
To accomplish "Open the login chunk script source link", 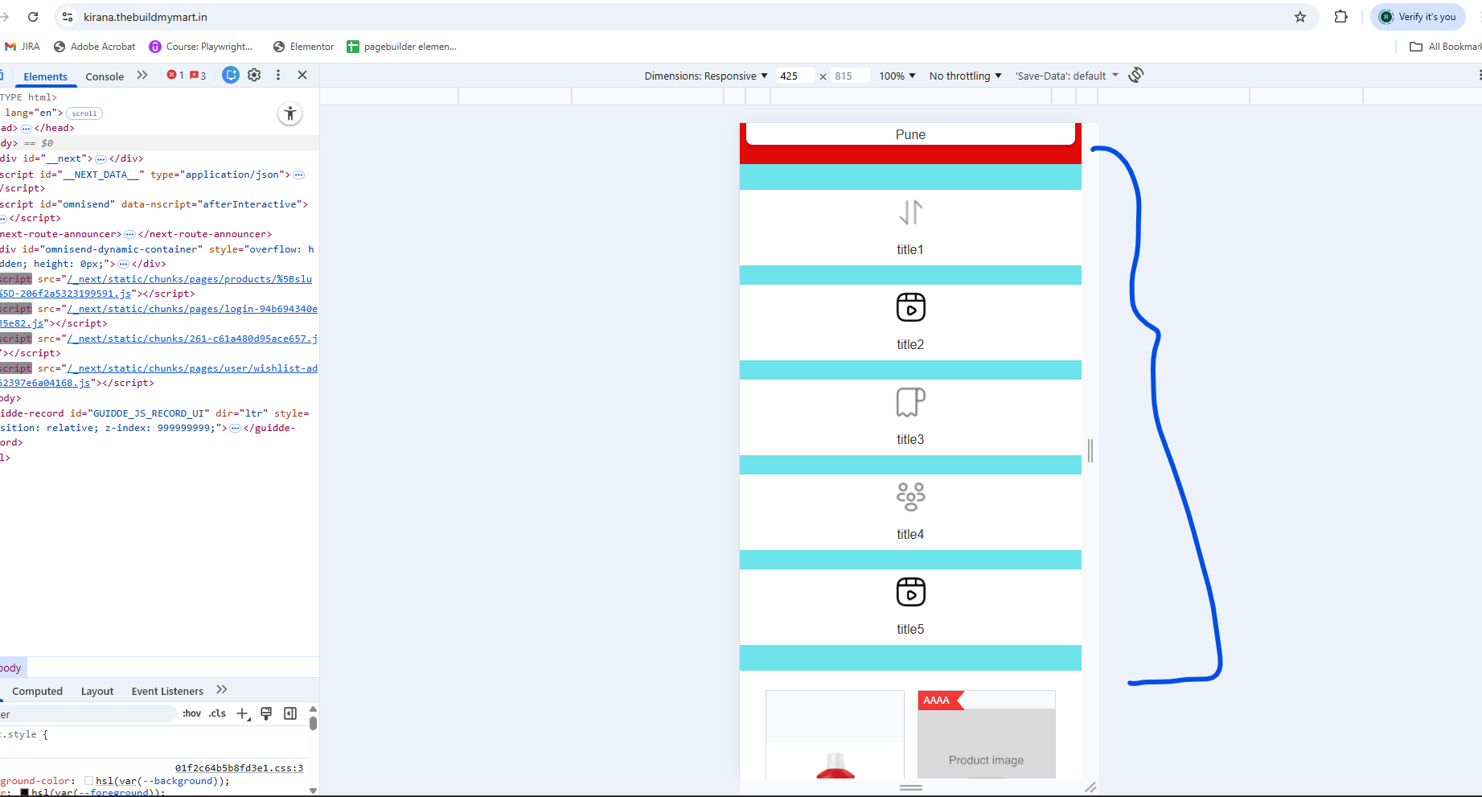I will [192, 309].
